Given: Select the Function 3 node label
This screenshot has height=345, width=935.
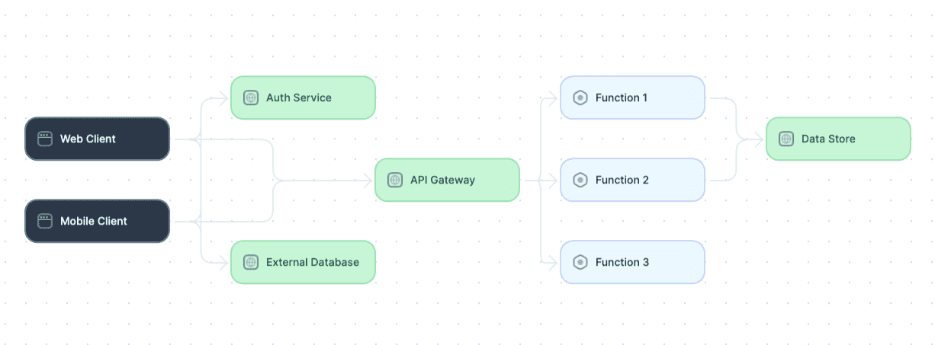Looking at the screenshot, I should tap(622, 262).
